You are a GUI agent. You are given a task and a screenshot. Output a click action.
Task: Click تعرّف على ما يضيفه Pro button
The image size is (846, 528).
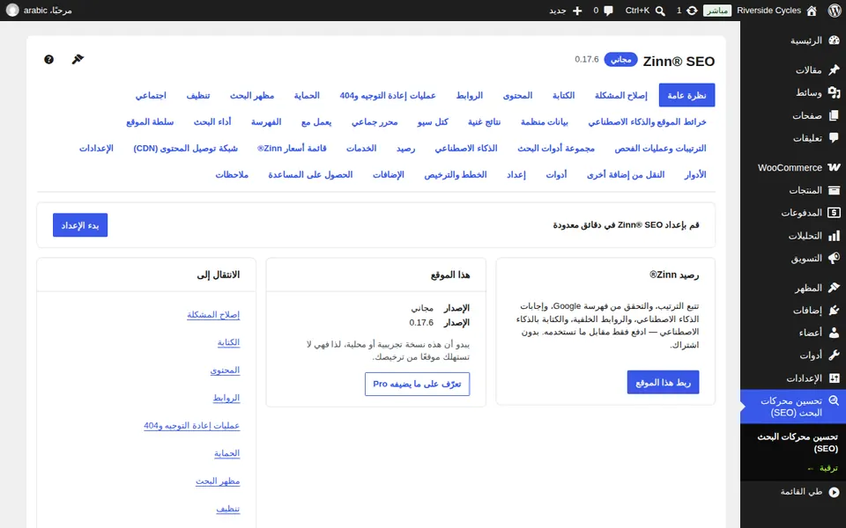click(x=417, y=385)
